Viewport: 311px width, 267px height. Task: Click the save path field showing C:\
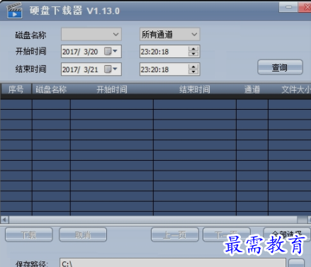click(173, 263)
